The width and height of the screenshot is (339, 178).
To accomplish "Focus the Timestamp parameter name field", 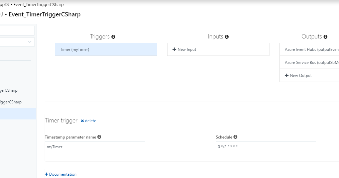I will pyautogui.click(x=95, y=147).
